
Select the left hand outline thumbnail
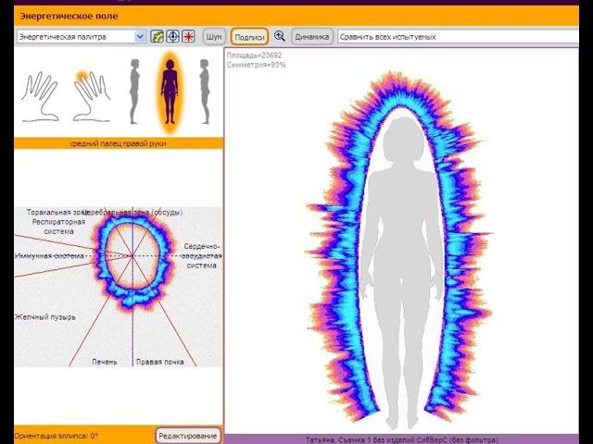(40, 97)
